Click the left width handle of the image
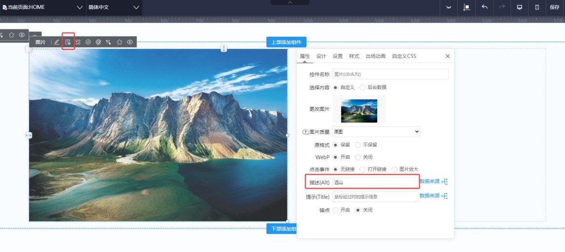This screenshot has width=565, height=252. (x=28, y=135)
